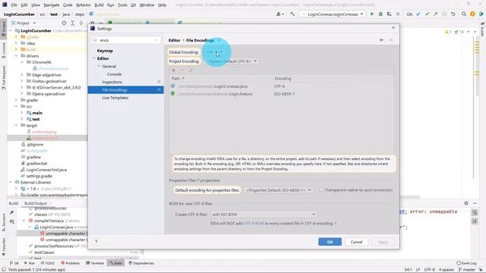The height and width of the screenshot is (273, 486).
Task: Open properties files default encoding dropdown
Action: point(279,190)
